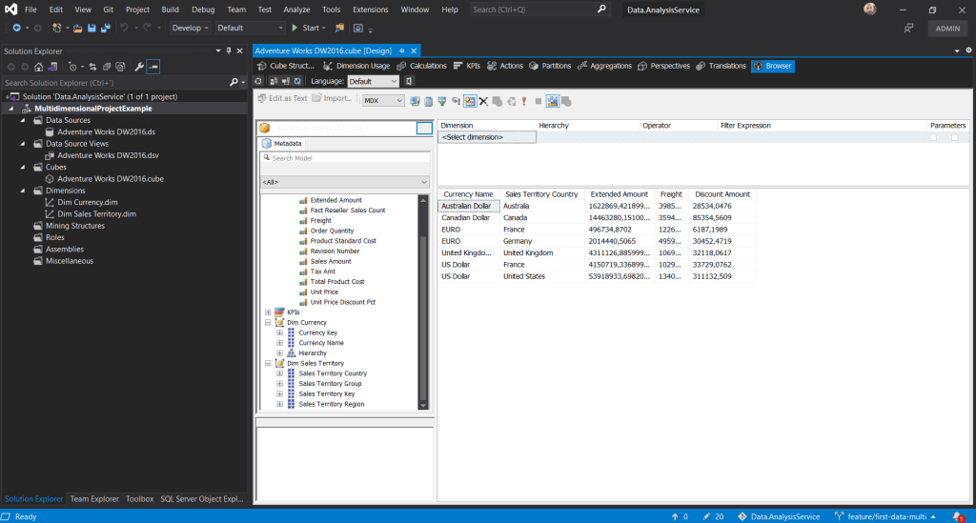Viewport: 976px width, 523px height.
Task: Open the Build menu
Action: pyautogui.click(x=170, y=9)
